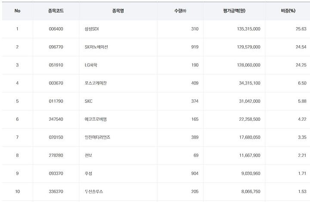This screenshot has width=310, height=202.
Task: Select stock name 에코프로비엠
Action: 96,119
